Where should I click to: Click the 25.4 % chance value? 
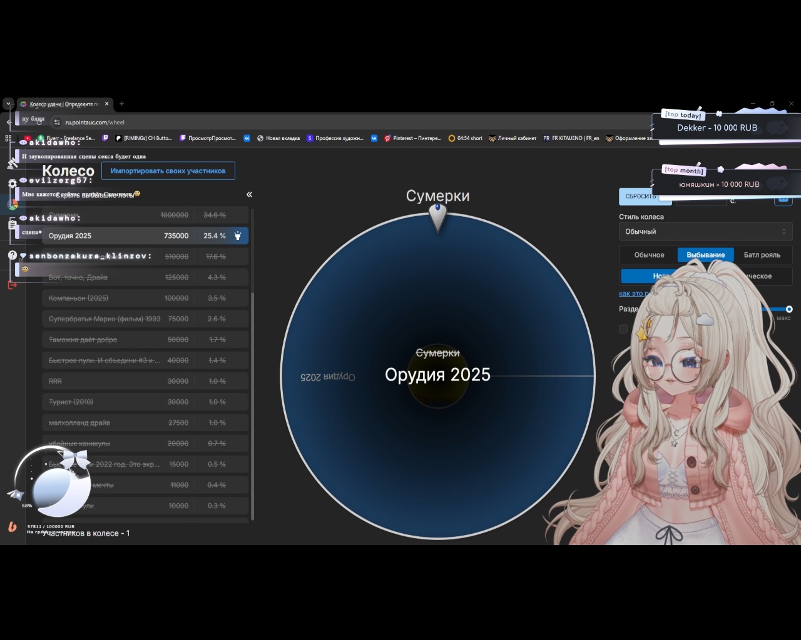click(x=215, y=236)
